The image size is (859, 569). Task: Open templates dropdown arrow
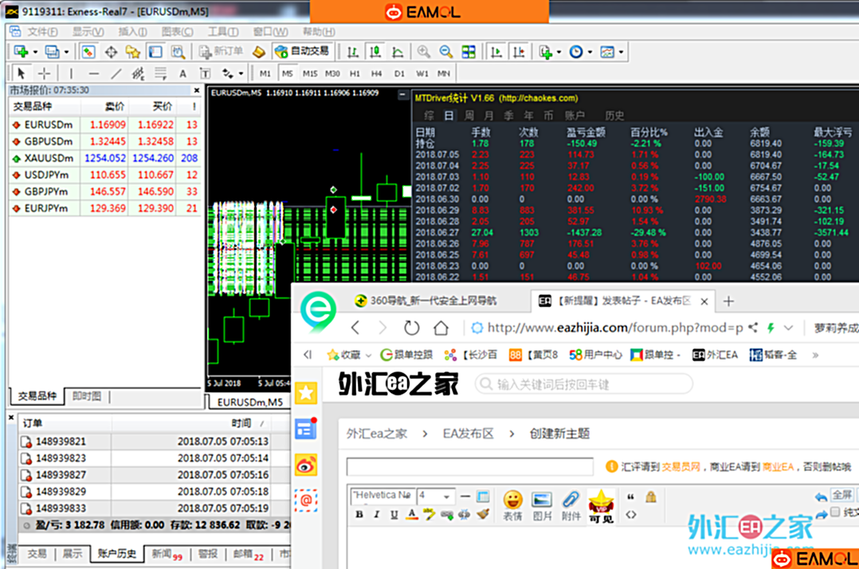pos(621,52)
